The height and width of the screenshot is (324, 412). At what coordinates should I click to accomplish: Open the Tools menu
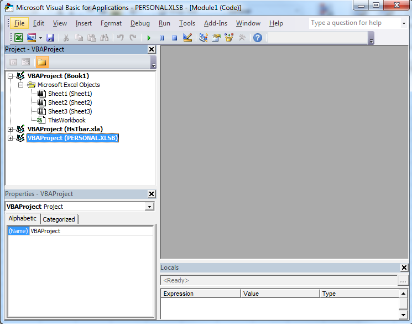pos(187,23)
